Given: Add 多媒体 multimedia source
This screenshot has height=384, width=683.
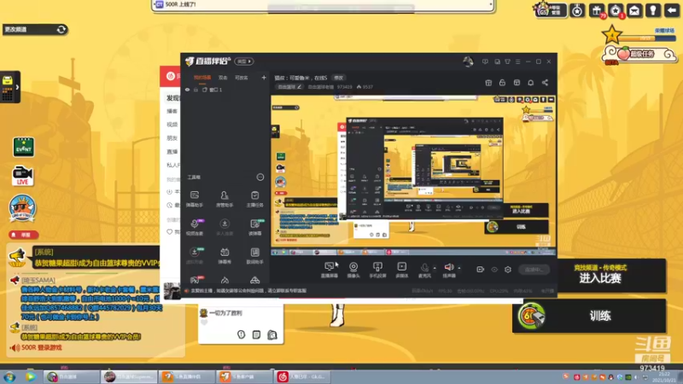Looking at the screenshot, I should click(x=401, y=270).
